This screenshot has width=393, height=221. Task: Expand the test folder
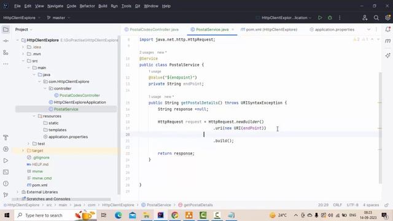tap(29, 144)
